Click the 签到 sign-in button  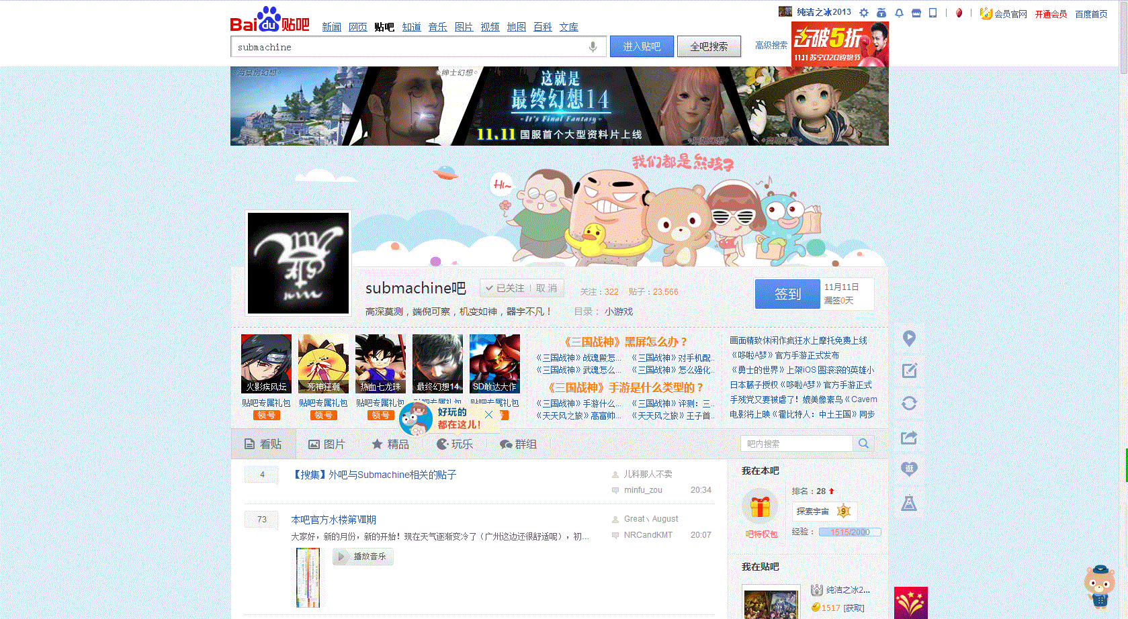point(787,294)
